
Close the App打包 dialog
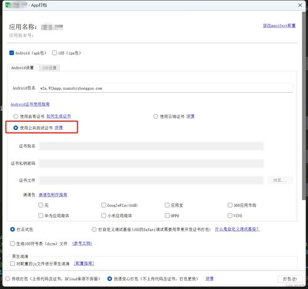[300, 5]
